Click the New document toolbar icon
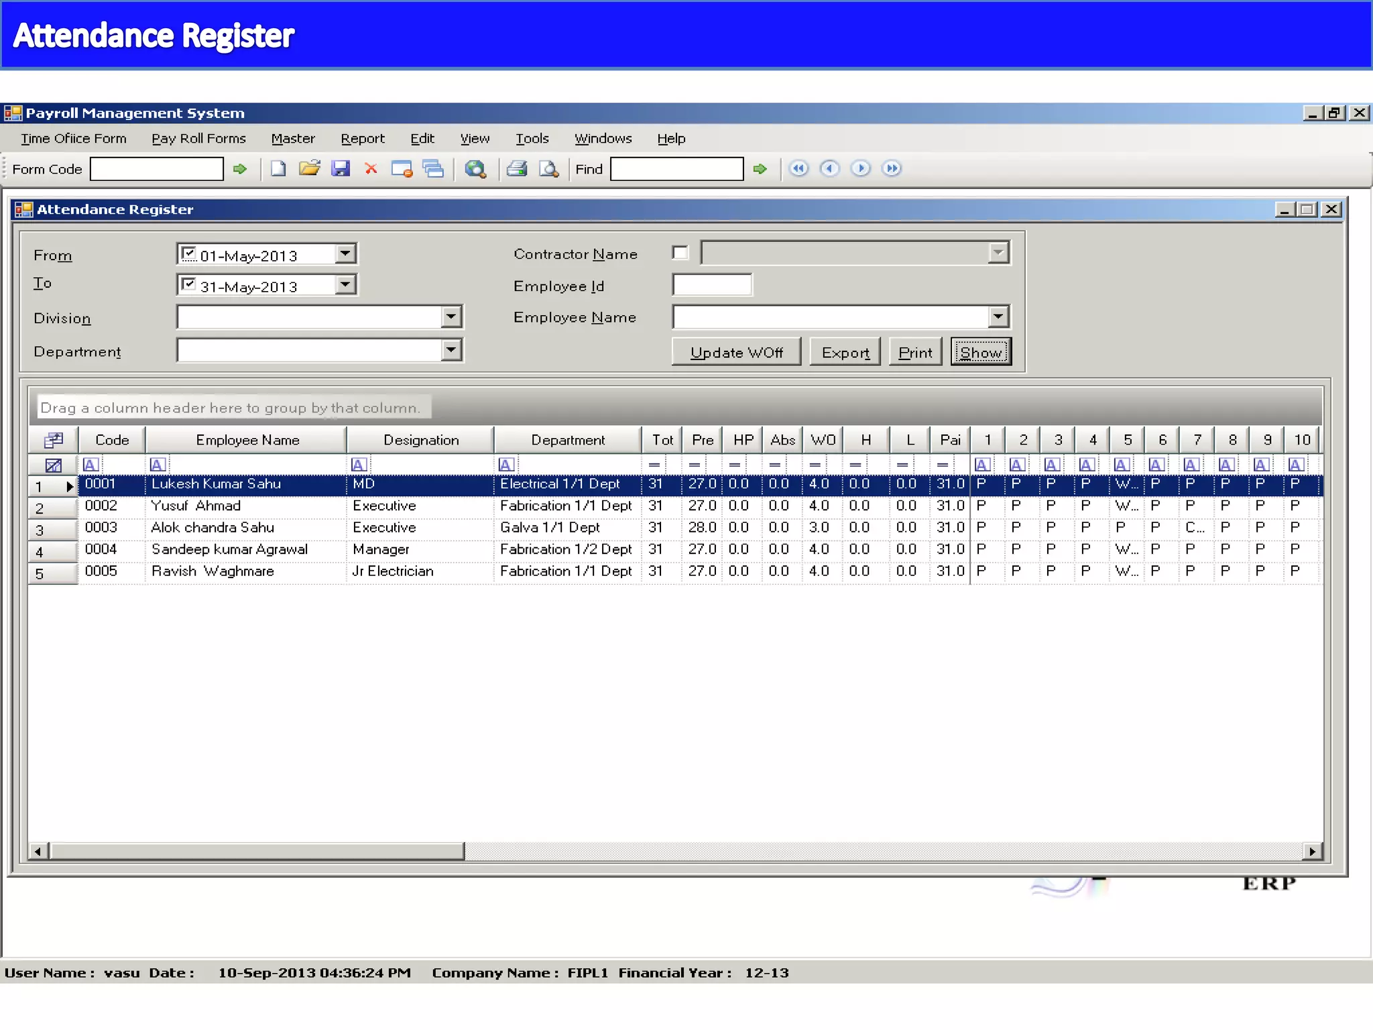 [278, 169]
